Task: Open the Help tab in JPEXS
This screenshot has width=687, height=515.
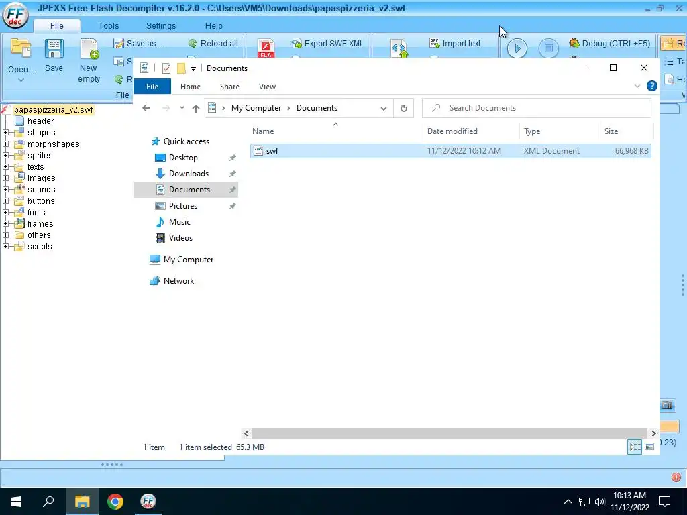Action: point(214,26)
